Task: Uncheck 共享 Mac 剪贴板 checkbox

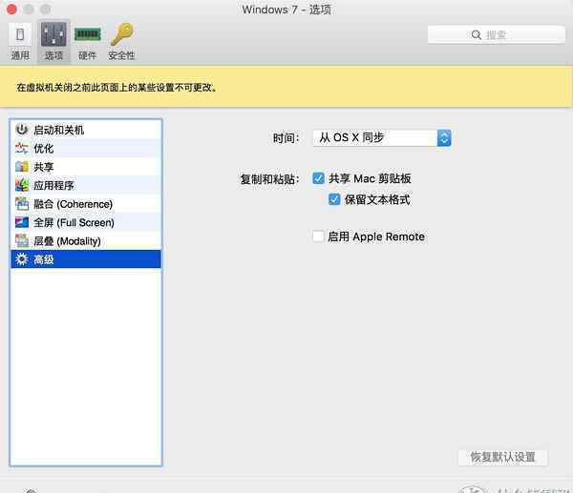Action: click(x=318, y=178)
